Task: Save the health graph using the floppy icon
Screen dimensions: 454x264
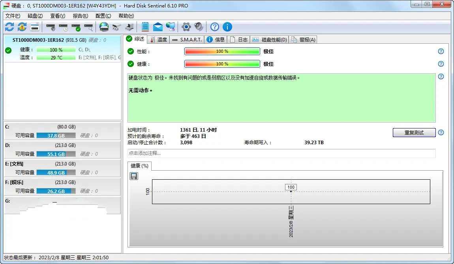Action: (x=133, y=176)
